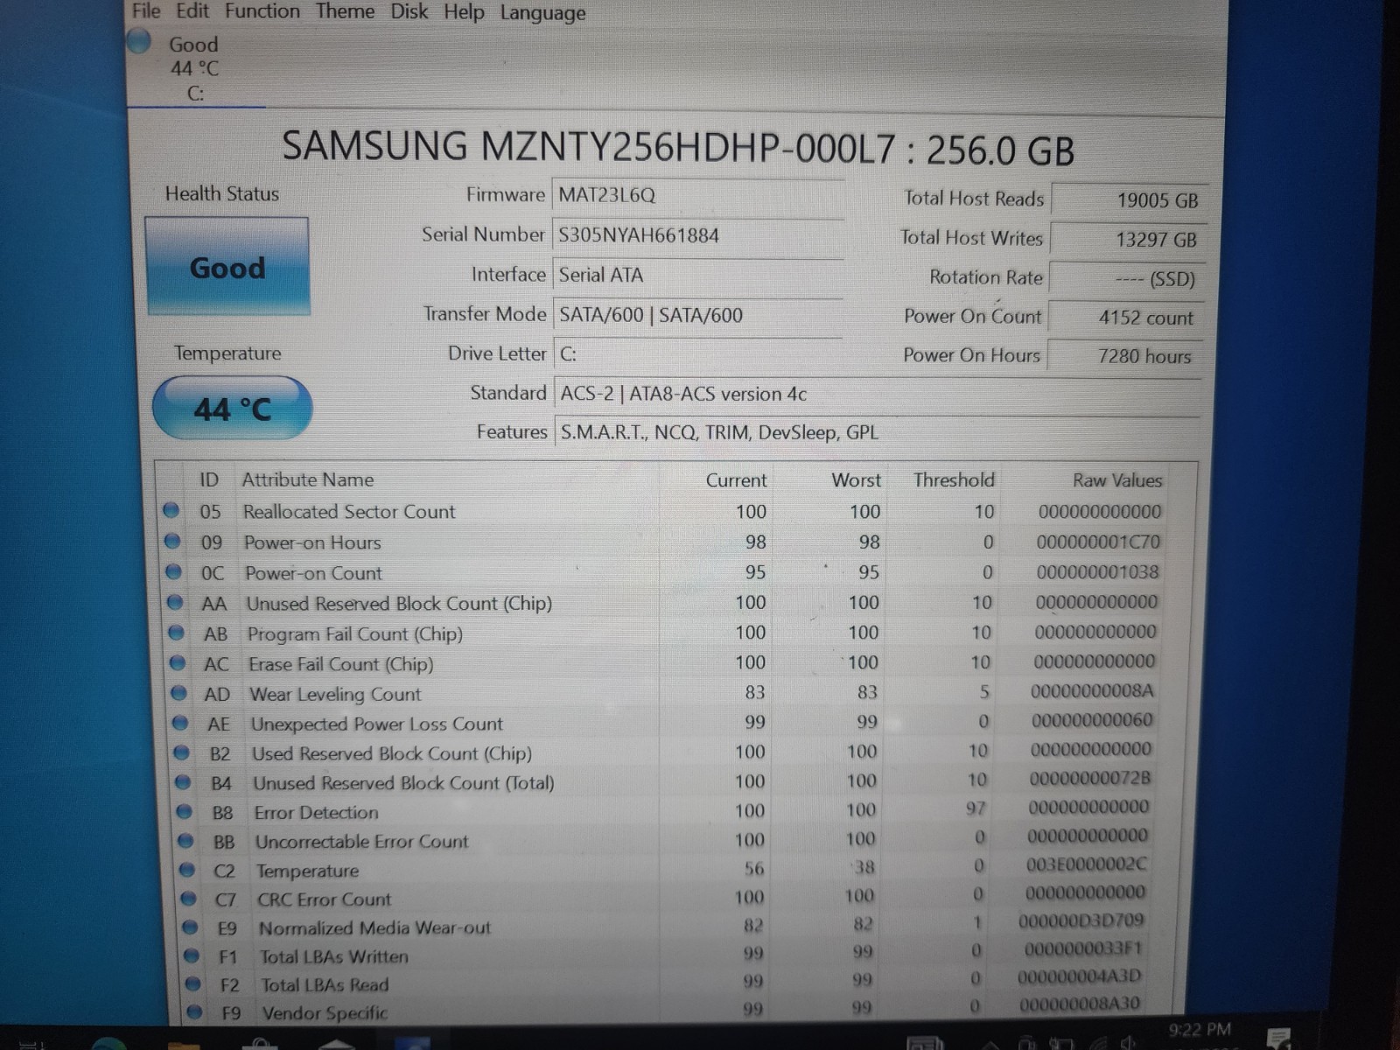Open the Language menu

(542, 14)
